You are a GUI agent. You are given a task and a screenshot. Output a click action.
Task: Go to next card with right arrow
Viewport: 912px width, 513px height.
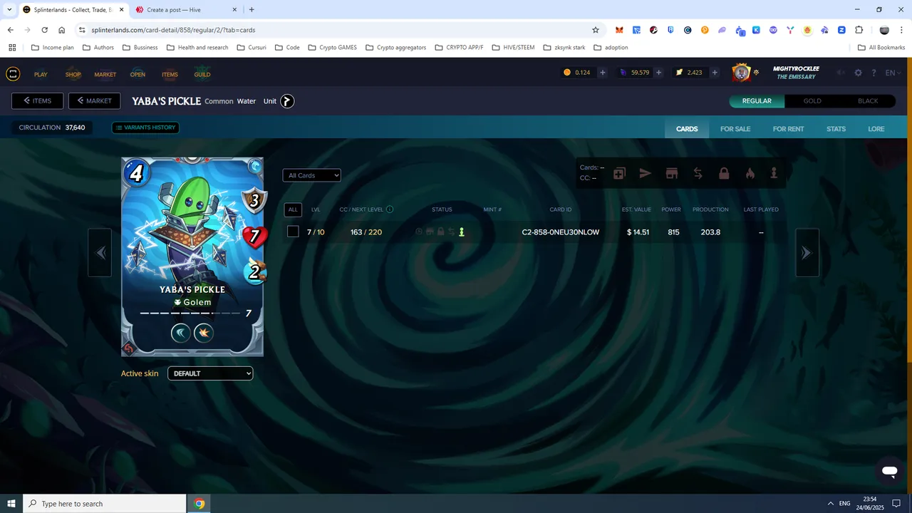pos(807,252)
